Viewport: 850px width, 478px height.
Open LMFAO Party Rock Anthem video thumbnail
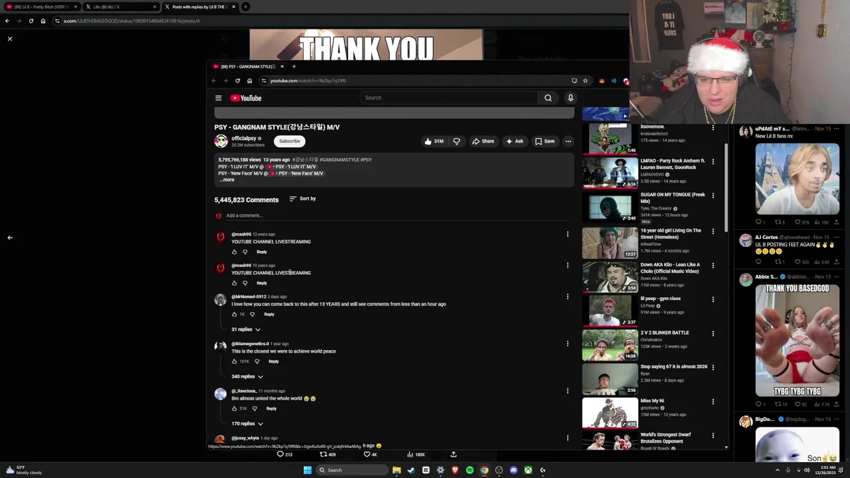click(610, 172)
